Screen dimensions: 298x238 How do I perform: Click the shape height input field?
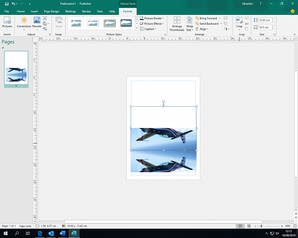(264, 20)
